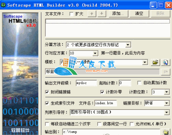The width and height of the screenshot is (172, 135).
Task: Toggle 自动累加计数 checkbox
Action: [139, 83]
